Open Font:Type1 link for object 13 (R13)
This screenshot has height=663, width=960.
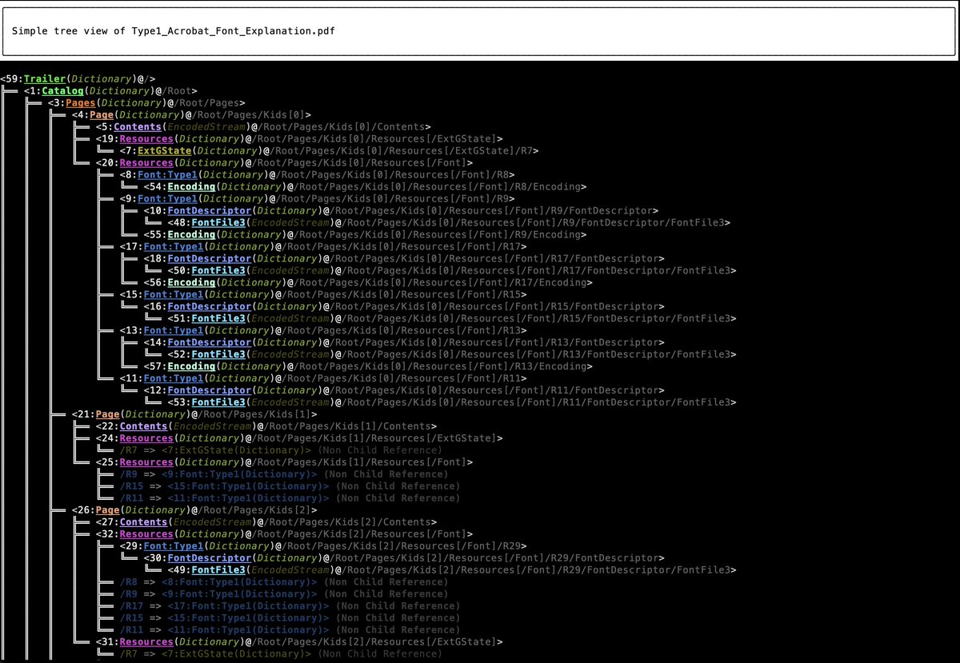[x=174, y=331]
